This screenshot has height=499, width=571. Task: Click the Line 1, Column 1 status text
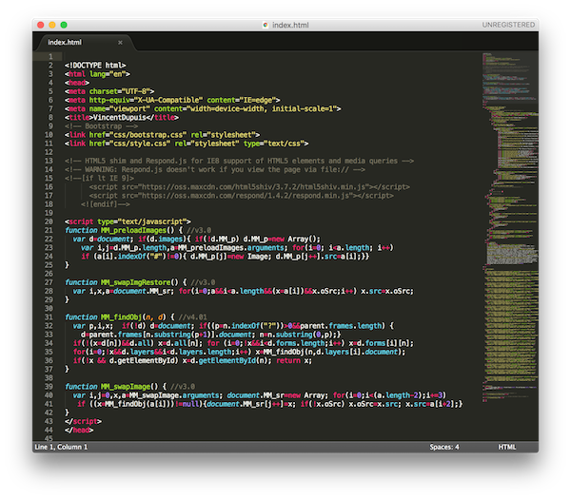click(61, 447)
